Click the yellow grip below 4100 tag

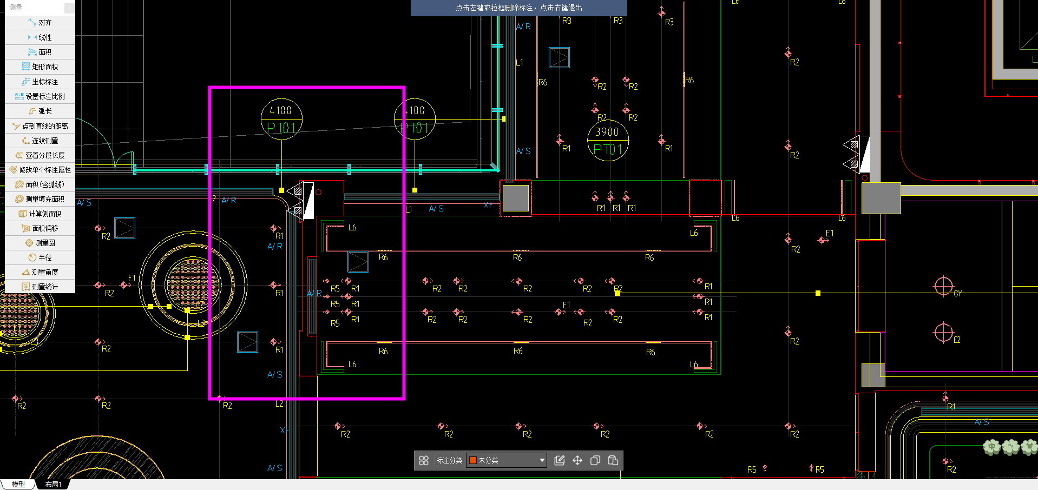[281, 190]
